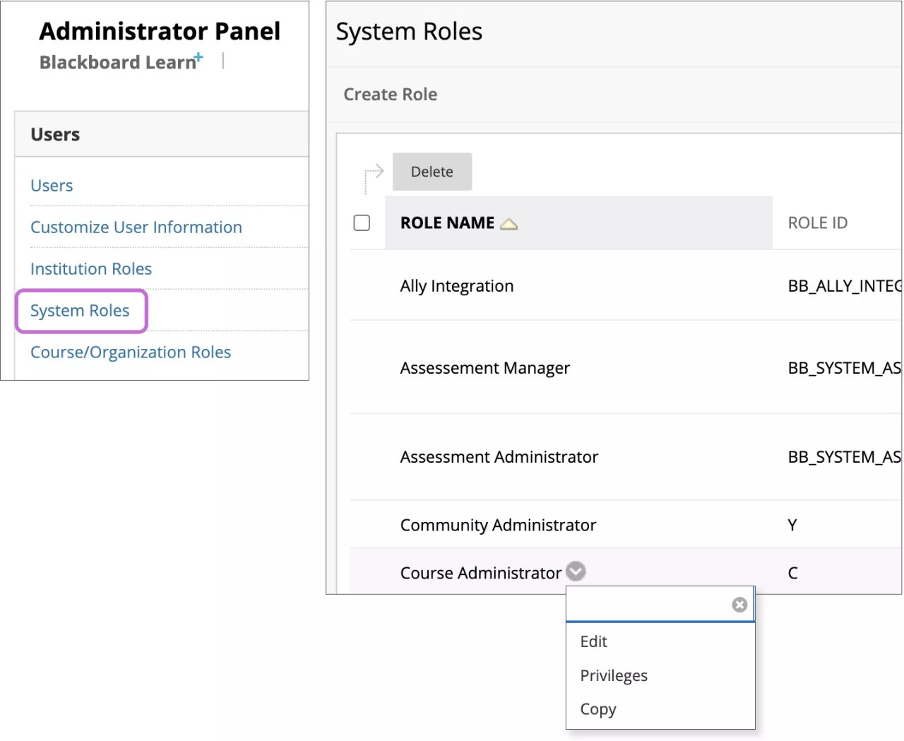Open the Users link in the sidebar
904x741 pixels.
click(51, 185)
